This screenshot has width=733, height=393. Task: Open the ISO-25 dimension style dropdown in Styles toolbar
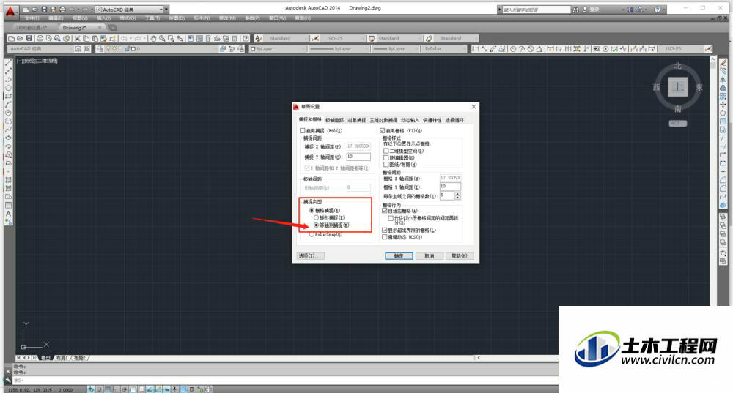[x=342, y=38]
